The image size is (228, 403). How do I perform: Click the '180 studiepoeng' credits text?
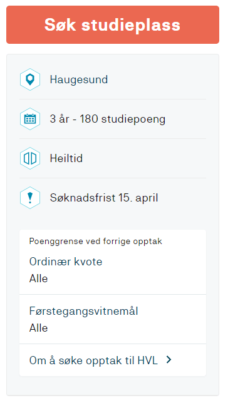pyautogui.click(x=123, y=119)
